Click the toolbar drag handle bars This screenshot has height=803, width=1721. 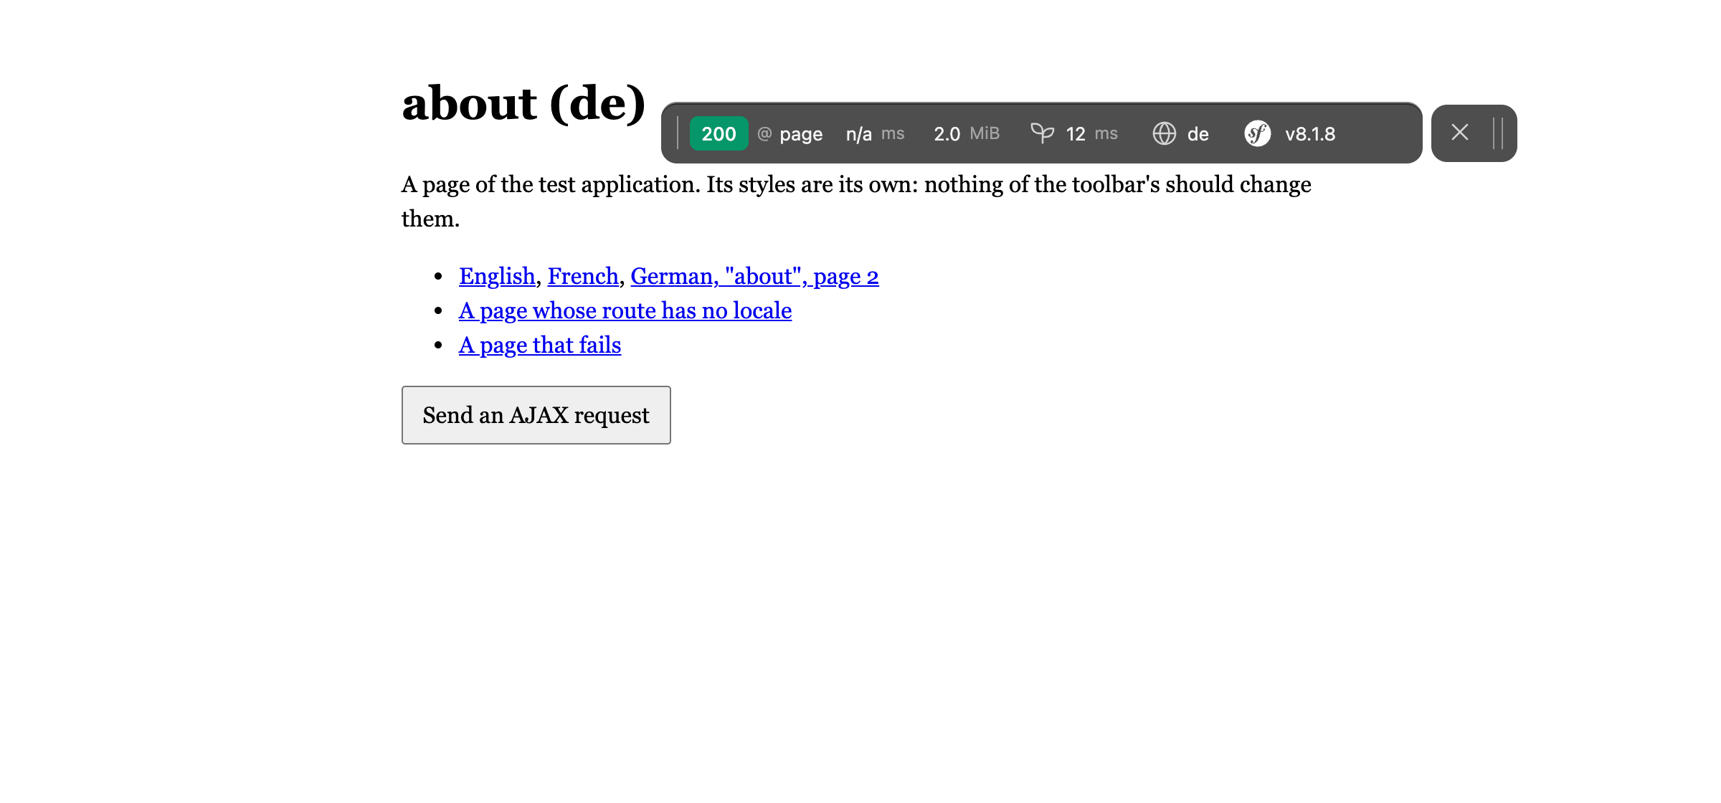1497,133
